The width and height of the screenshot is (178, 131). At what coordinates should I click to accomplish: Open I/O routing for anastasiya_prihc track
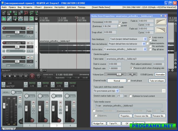[x=23, y=43]
